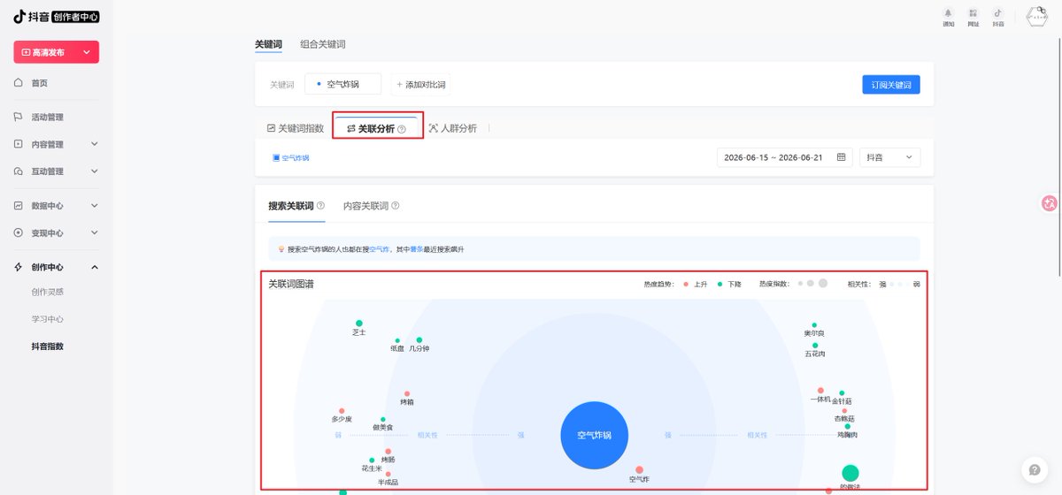The image size is (1062, 495).
Task: Select the 金针菇 node in graph
Action: click(842, 393)
